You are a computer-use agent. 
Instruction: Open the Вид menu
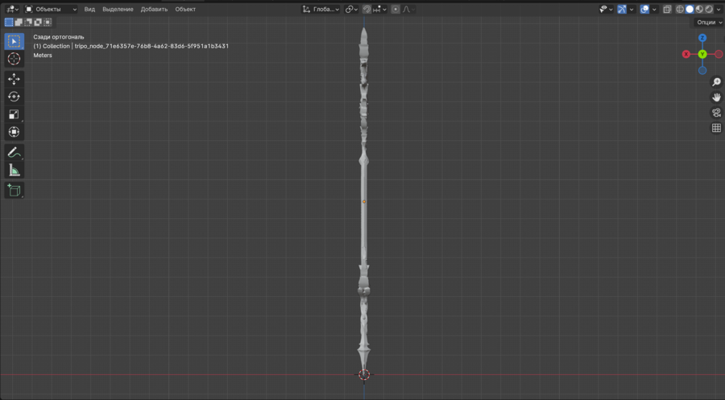(x=89, y=10)
